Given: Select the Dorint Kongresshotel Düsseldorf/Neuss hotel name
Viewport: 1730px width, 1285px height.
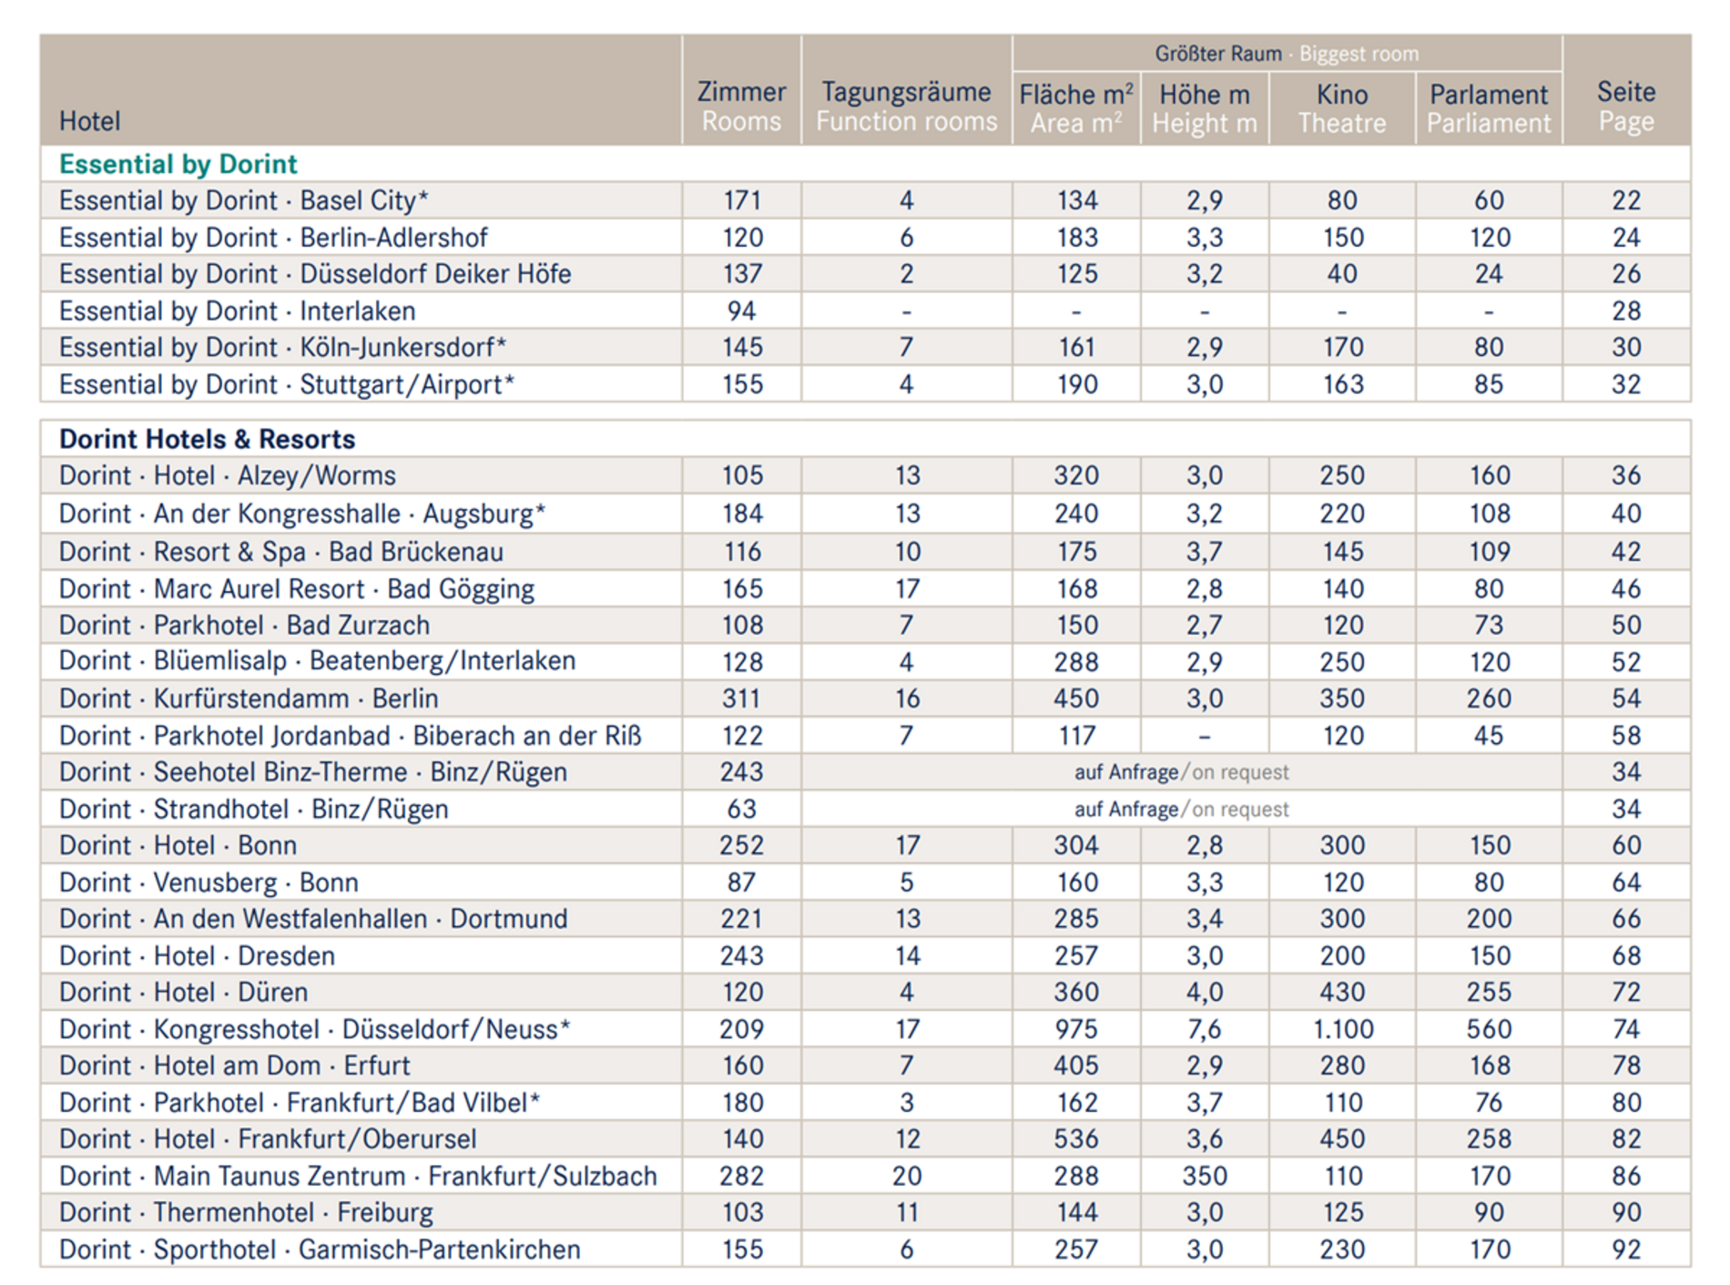Looking at the screenshot, I should click(x=314, y=1029).
